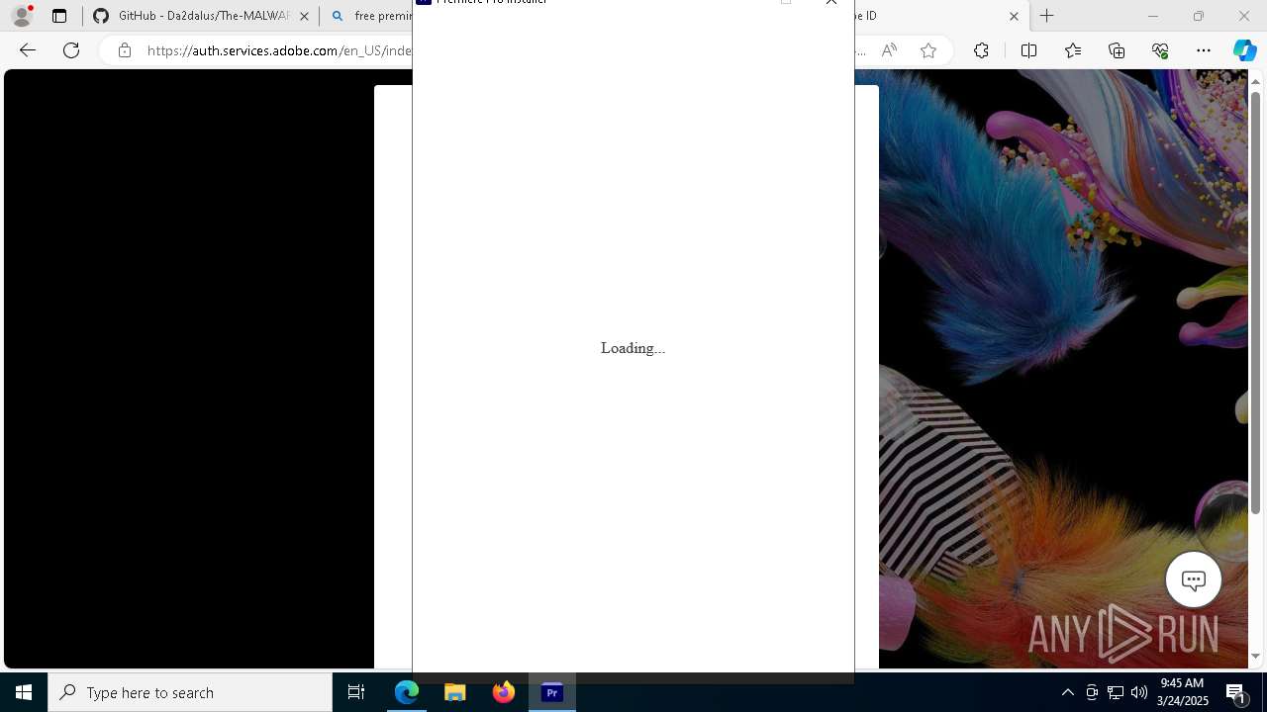Refresh the current page

point(71,50)
